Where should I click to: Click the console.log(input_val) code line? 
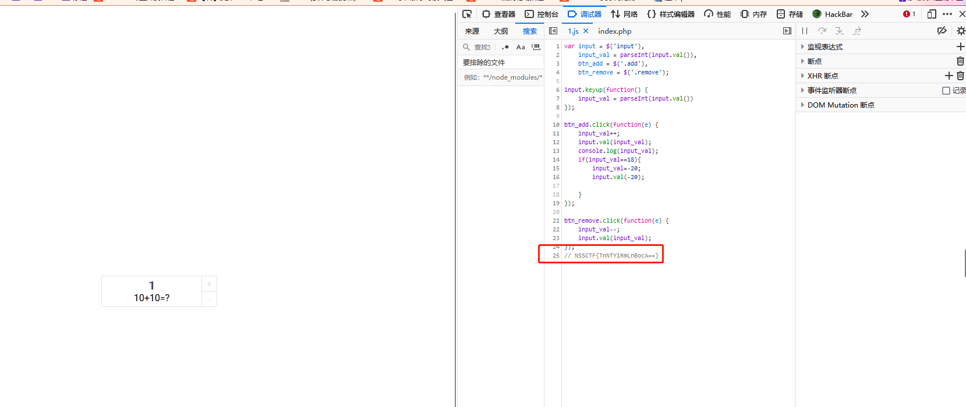[618, 151]
